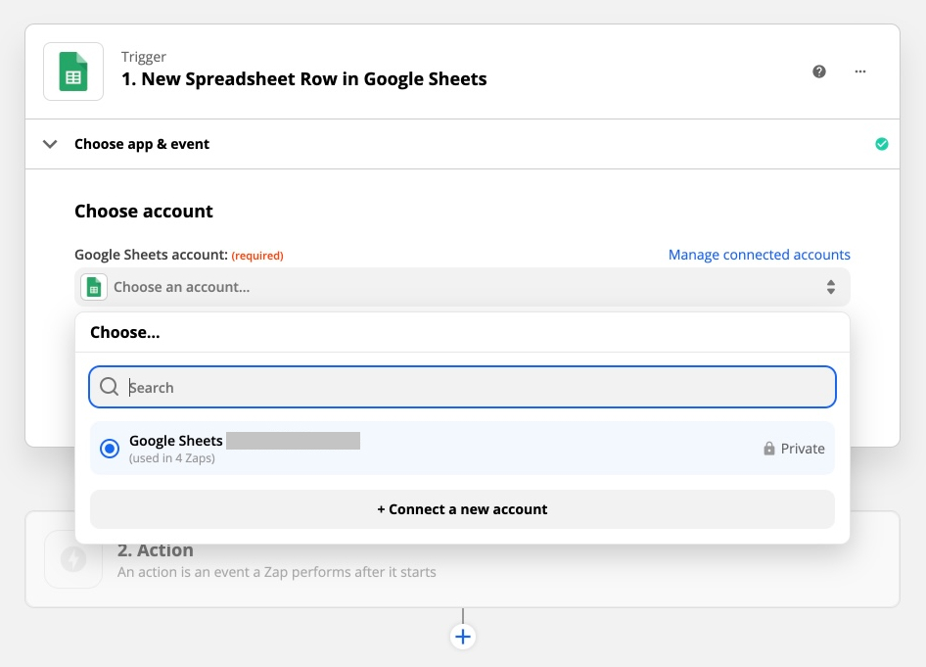Screen dimensions: 926x667
Task: Click the magnifier search icon
Action: (x=110, y=387)
